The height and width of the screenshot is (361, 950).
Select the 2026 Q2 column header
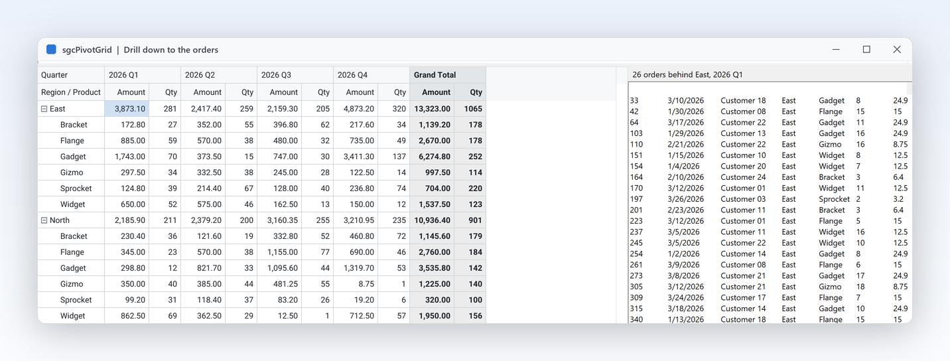pos(219,75)
